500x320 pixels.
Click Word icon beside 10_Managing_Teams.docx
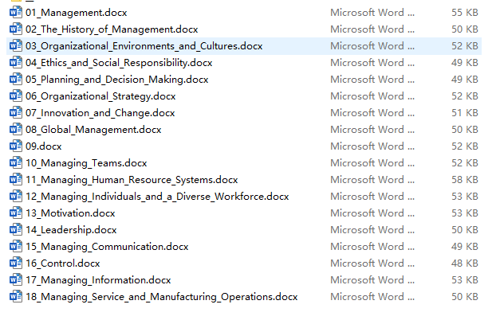point(16,163)
